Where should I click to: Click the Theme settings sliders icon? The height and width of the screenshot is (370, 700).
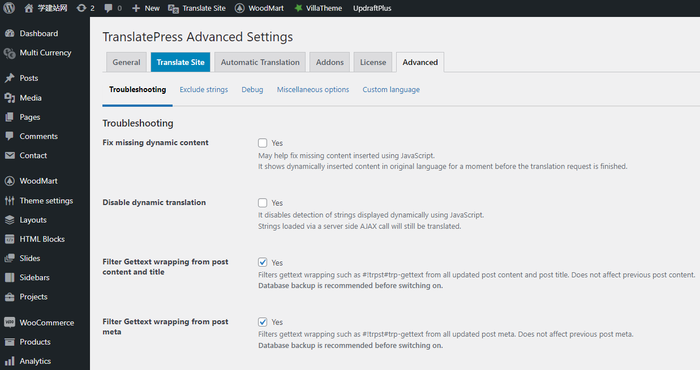[10, 201]
